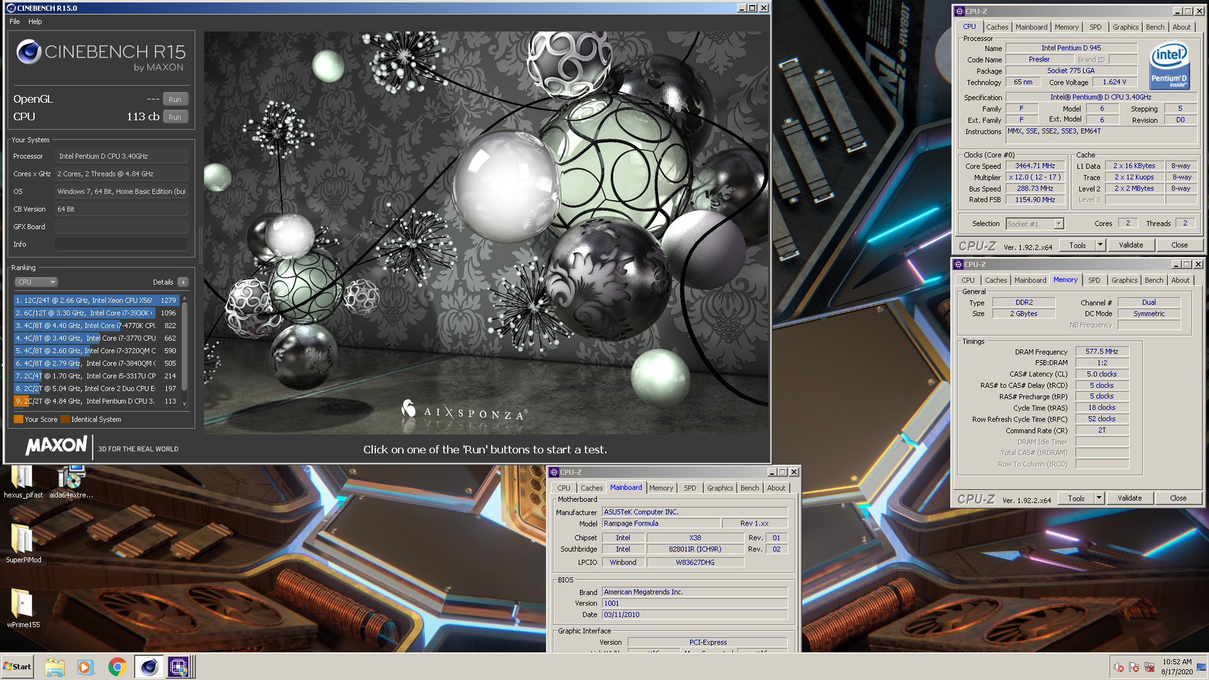1209x680 pixels.
Task: Switch to SPD tab in Mainboard CPU-Z window
Action: pyautogui.click(x=690, y=488)
